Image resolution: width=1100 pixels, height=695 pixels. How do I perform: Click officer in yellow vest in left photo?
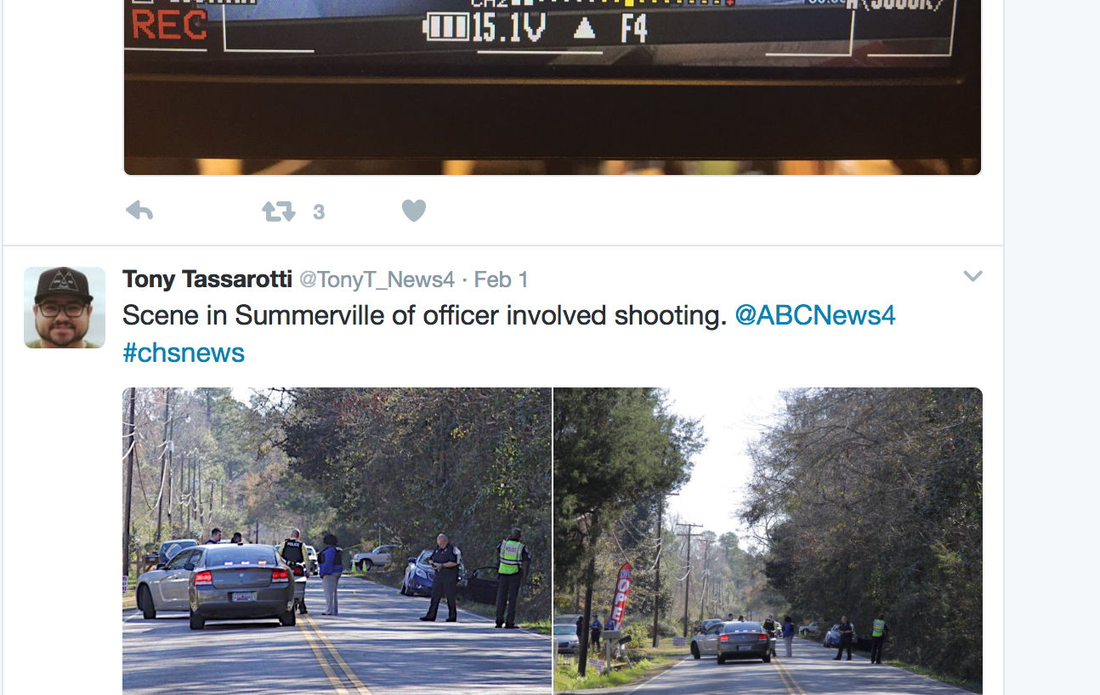[510, 577]
